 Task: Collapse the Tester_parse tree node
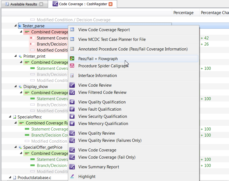(16, 26)
